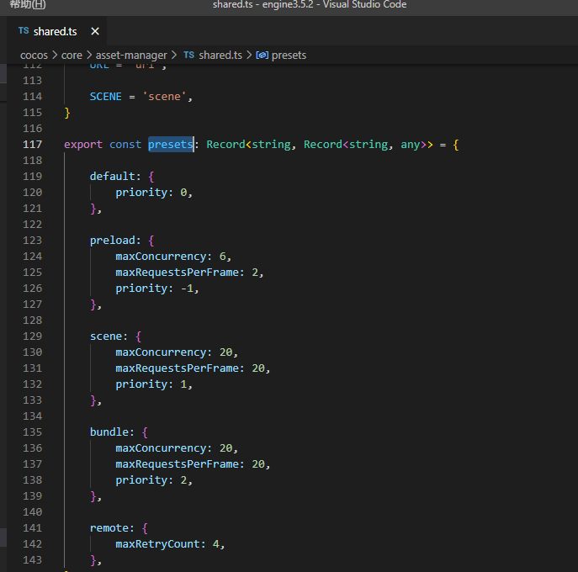Place cursor on the remote key
This screenshot has height=572, width=578.
pyautogui.click(x=109, y=527)
